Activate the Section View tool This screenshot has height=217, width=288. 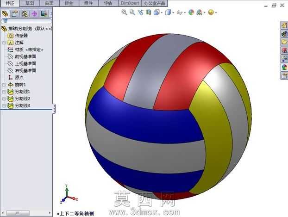149,12
